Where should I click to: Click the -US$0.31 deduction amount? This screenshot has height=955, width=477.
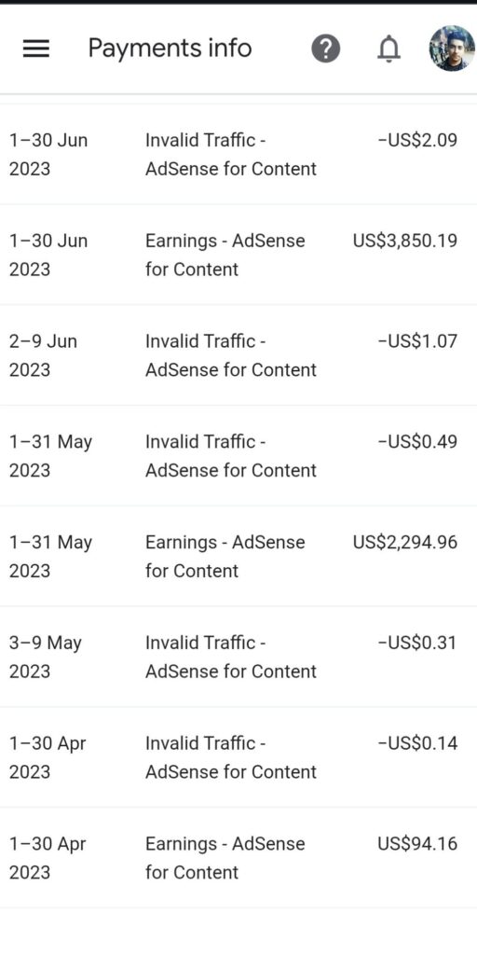pyautogui.click(x=417, y=643)
